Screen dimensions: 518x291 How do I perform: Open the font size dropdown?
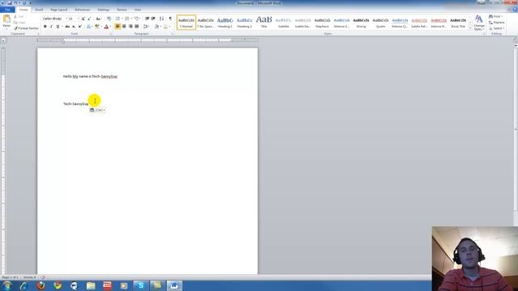pos(78,19)
